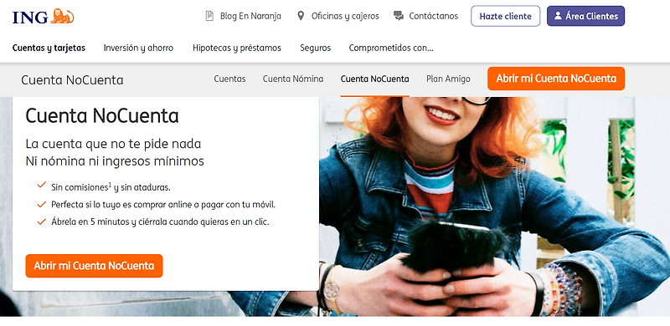Click the 'Perfecta si lo tuyo es comprar online' bullet
Viewport: 670px width, 326px height.
pyautogui.click(x=163, y=205)
